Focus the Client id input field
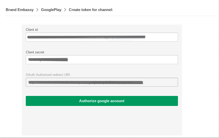Screen dimensions: 219x138 click(x=102, y=37)
